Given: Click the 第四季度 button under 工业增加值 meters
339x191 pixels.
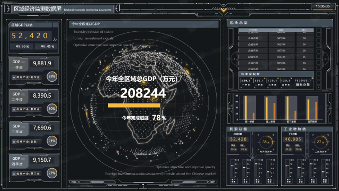Looking at the screenshot, I should (325, 180).
